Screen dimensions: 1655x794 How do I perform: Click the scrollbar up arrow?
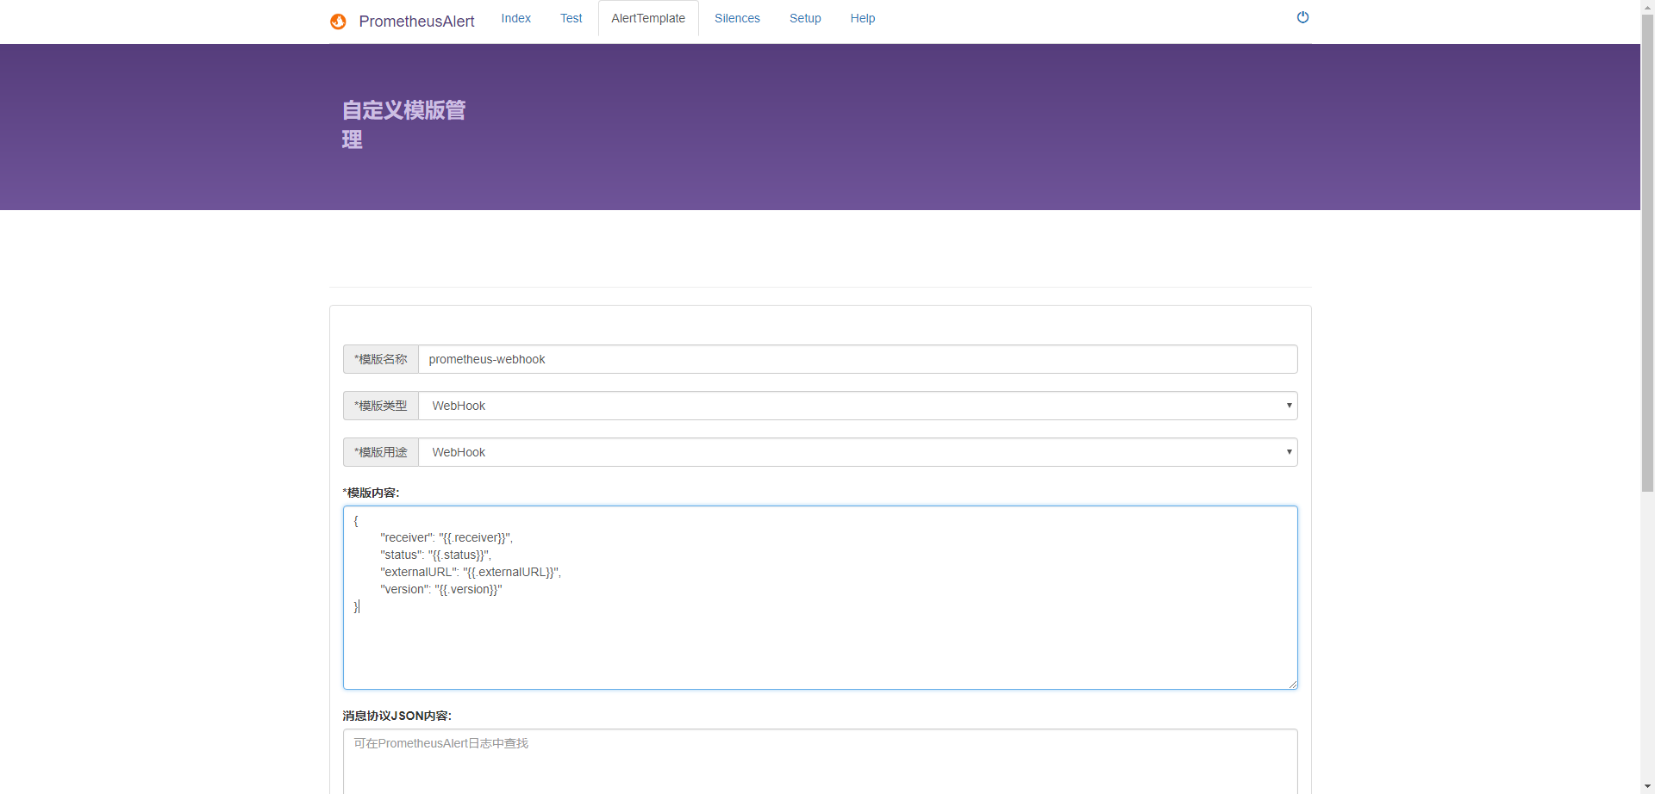pyautogui.click(x=1647, y=6)
